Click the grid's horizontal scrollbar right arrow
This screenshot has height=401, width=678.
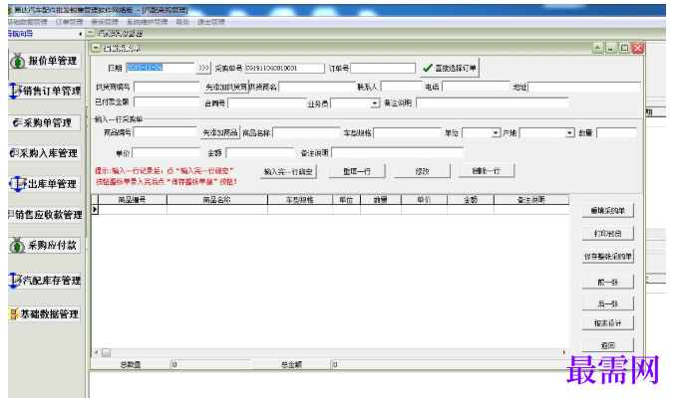tap(564, 352)
